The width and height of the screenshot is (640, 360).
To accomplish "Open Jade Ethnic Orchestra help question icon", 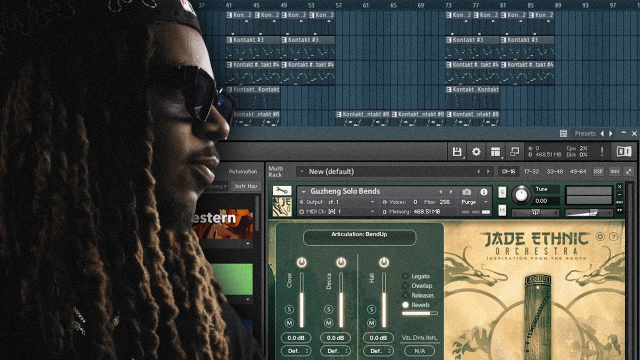I will click(614, 236).
